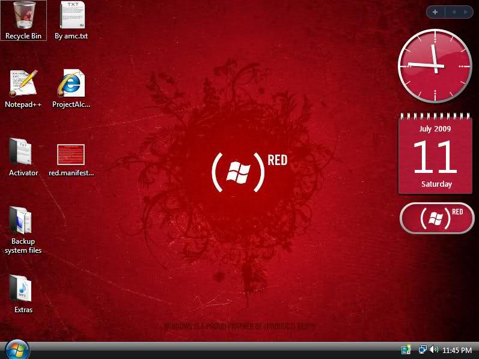
Task: Open the Windows Start orb
Action: [17, 349]
